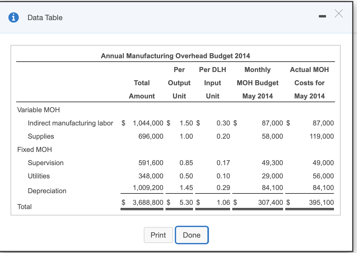This screenshot has height=253, width=357.
Task: Click the Total row label
Action: pos(24,207)
